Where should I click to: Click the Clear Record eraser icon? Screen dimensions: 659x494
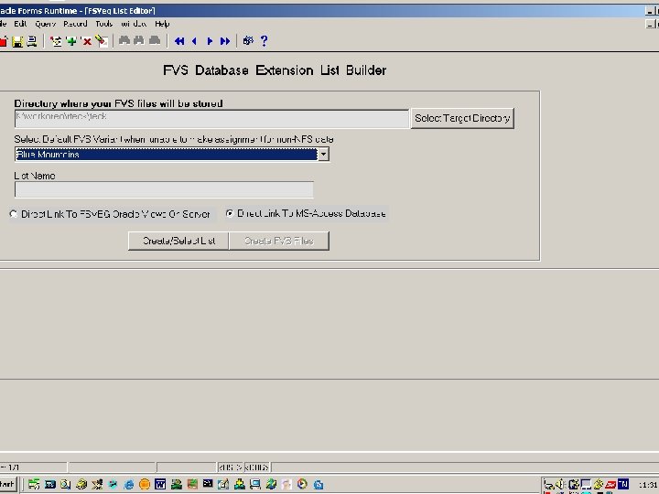tap(102, 41)
